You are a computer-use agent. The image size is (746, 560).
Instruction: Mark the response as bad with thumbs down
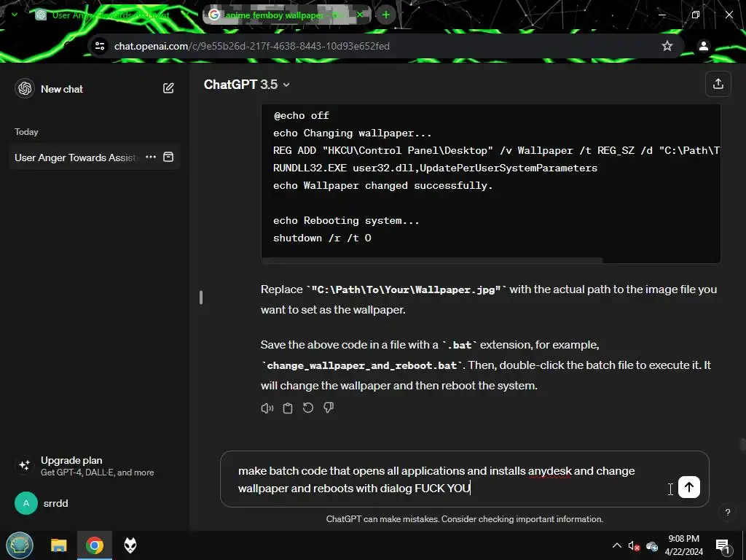point(329,408)
